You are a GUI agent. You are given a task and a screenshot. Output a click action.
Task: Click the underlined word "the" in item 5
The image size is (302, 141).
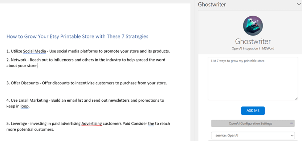(151, 124)
